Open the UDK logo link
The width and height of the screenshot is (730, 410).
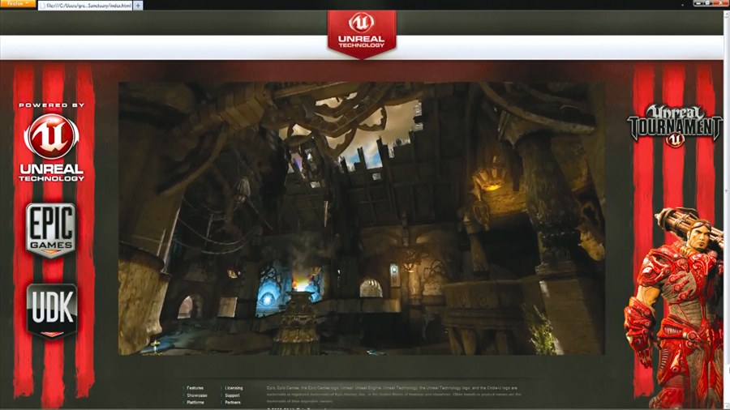pos(51,310)
